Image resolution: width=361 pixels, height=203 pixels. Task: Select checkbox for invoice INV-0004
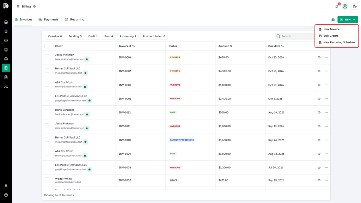[x=47, y=57]
